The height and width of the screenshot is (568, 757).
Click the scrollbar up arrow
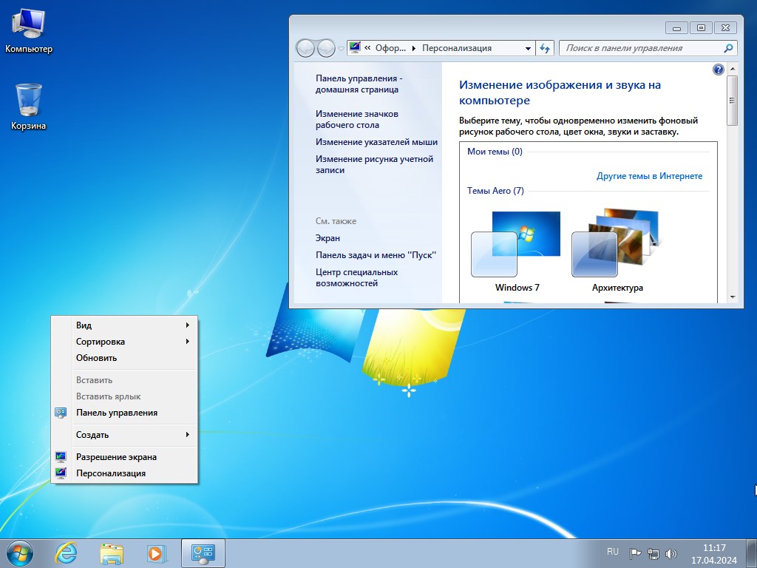[733, 69]
